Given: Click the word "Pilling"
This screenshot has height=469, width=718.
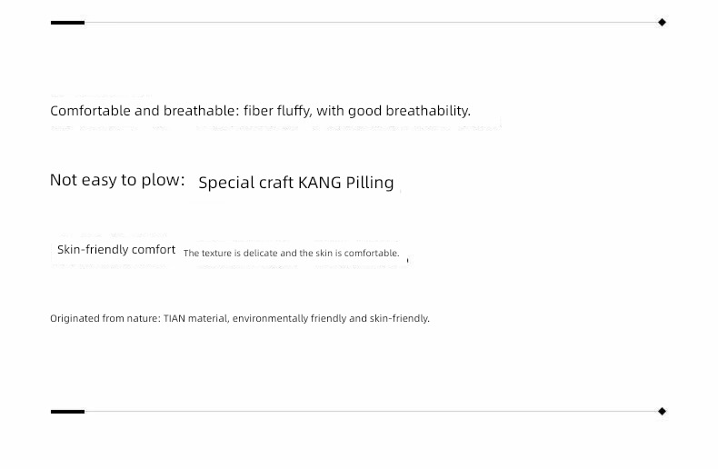Looking at the screenshot, I should [x=370, y=183].
